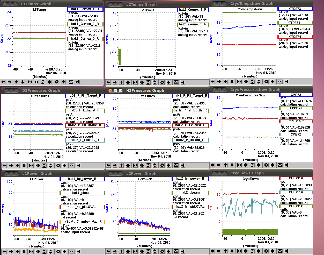Click the circle icon in CryoTempsNew Graph toolbar

(266, 82)
